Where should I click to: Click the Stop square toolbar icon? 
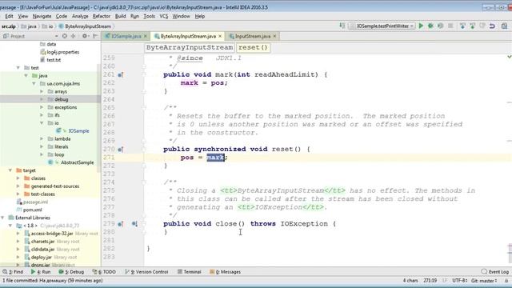point(450,26)
